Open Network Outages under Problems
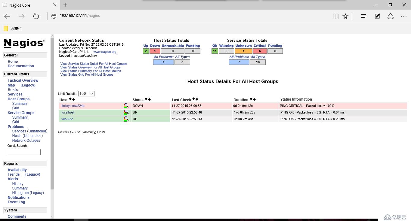This screenshot has height=221, width=411. [26, 141]
